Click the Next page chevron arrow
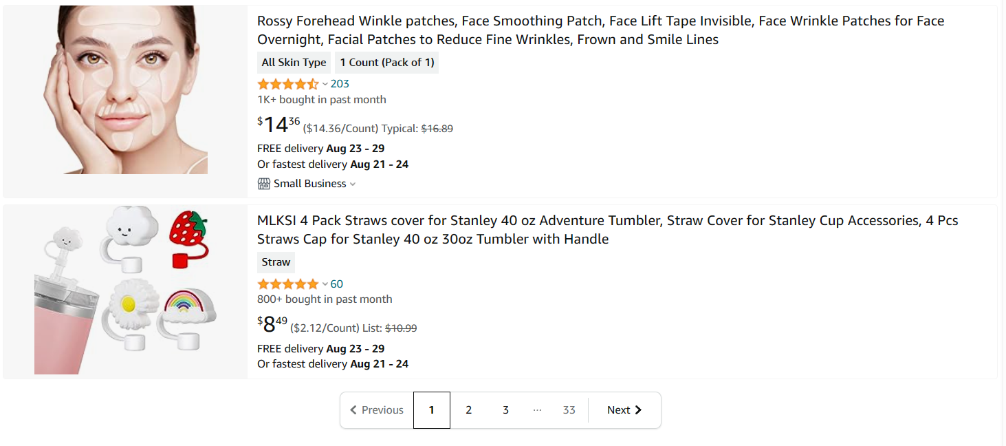Viewport: 1006px width, 446px height. pyautogui.click(x=638, y=410)
